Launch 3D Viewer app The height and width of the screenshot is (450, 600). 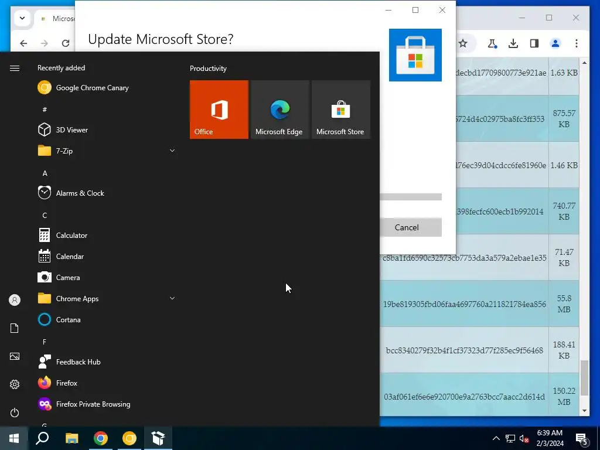(107, 129)
